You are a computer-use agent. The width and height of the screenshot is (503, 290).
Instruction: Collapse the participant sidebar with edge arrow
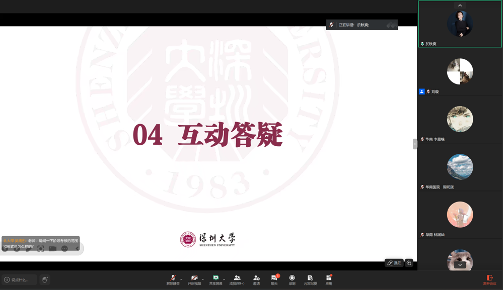tap(415, 144)
